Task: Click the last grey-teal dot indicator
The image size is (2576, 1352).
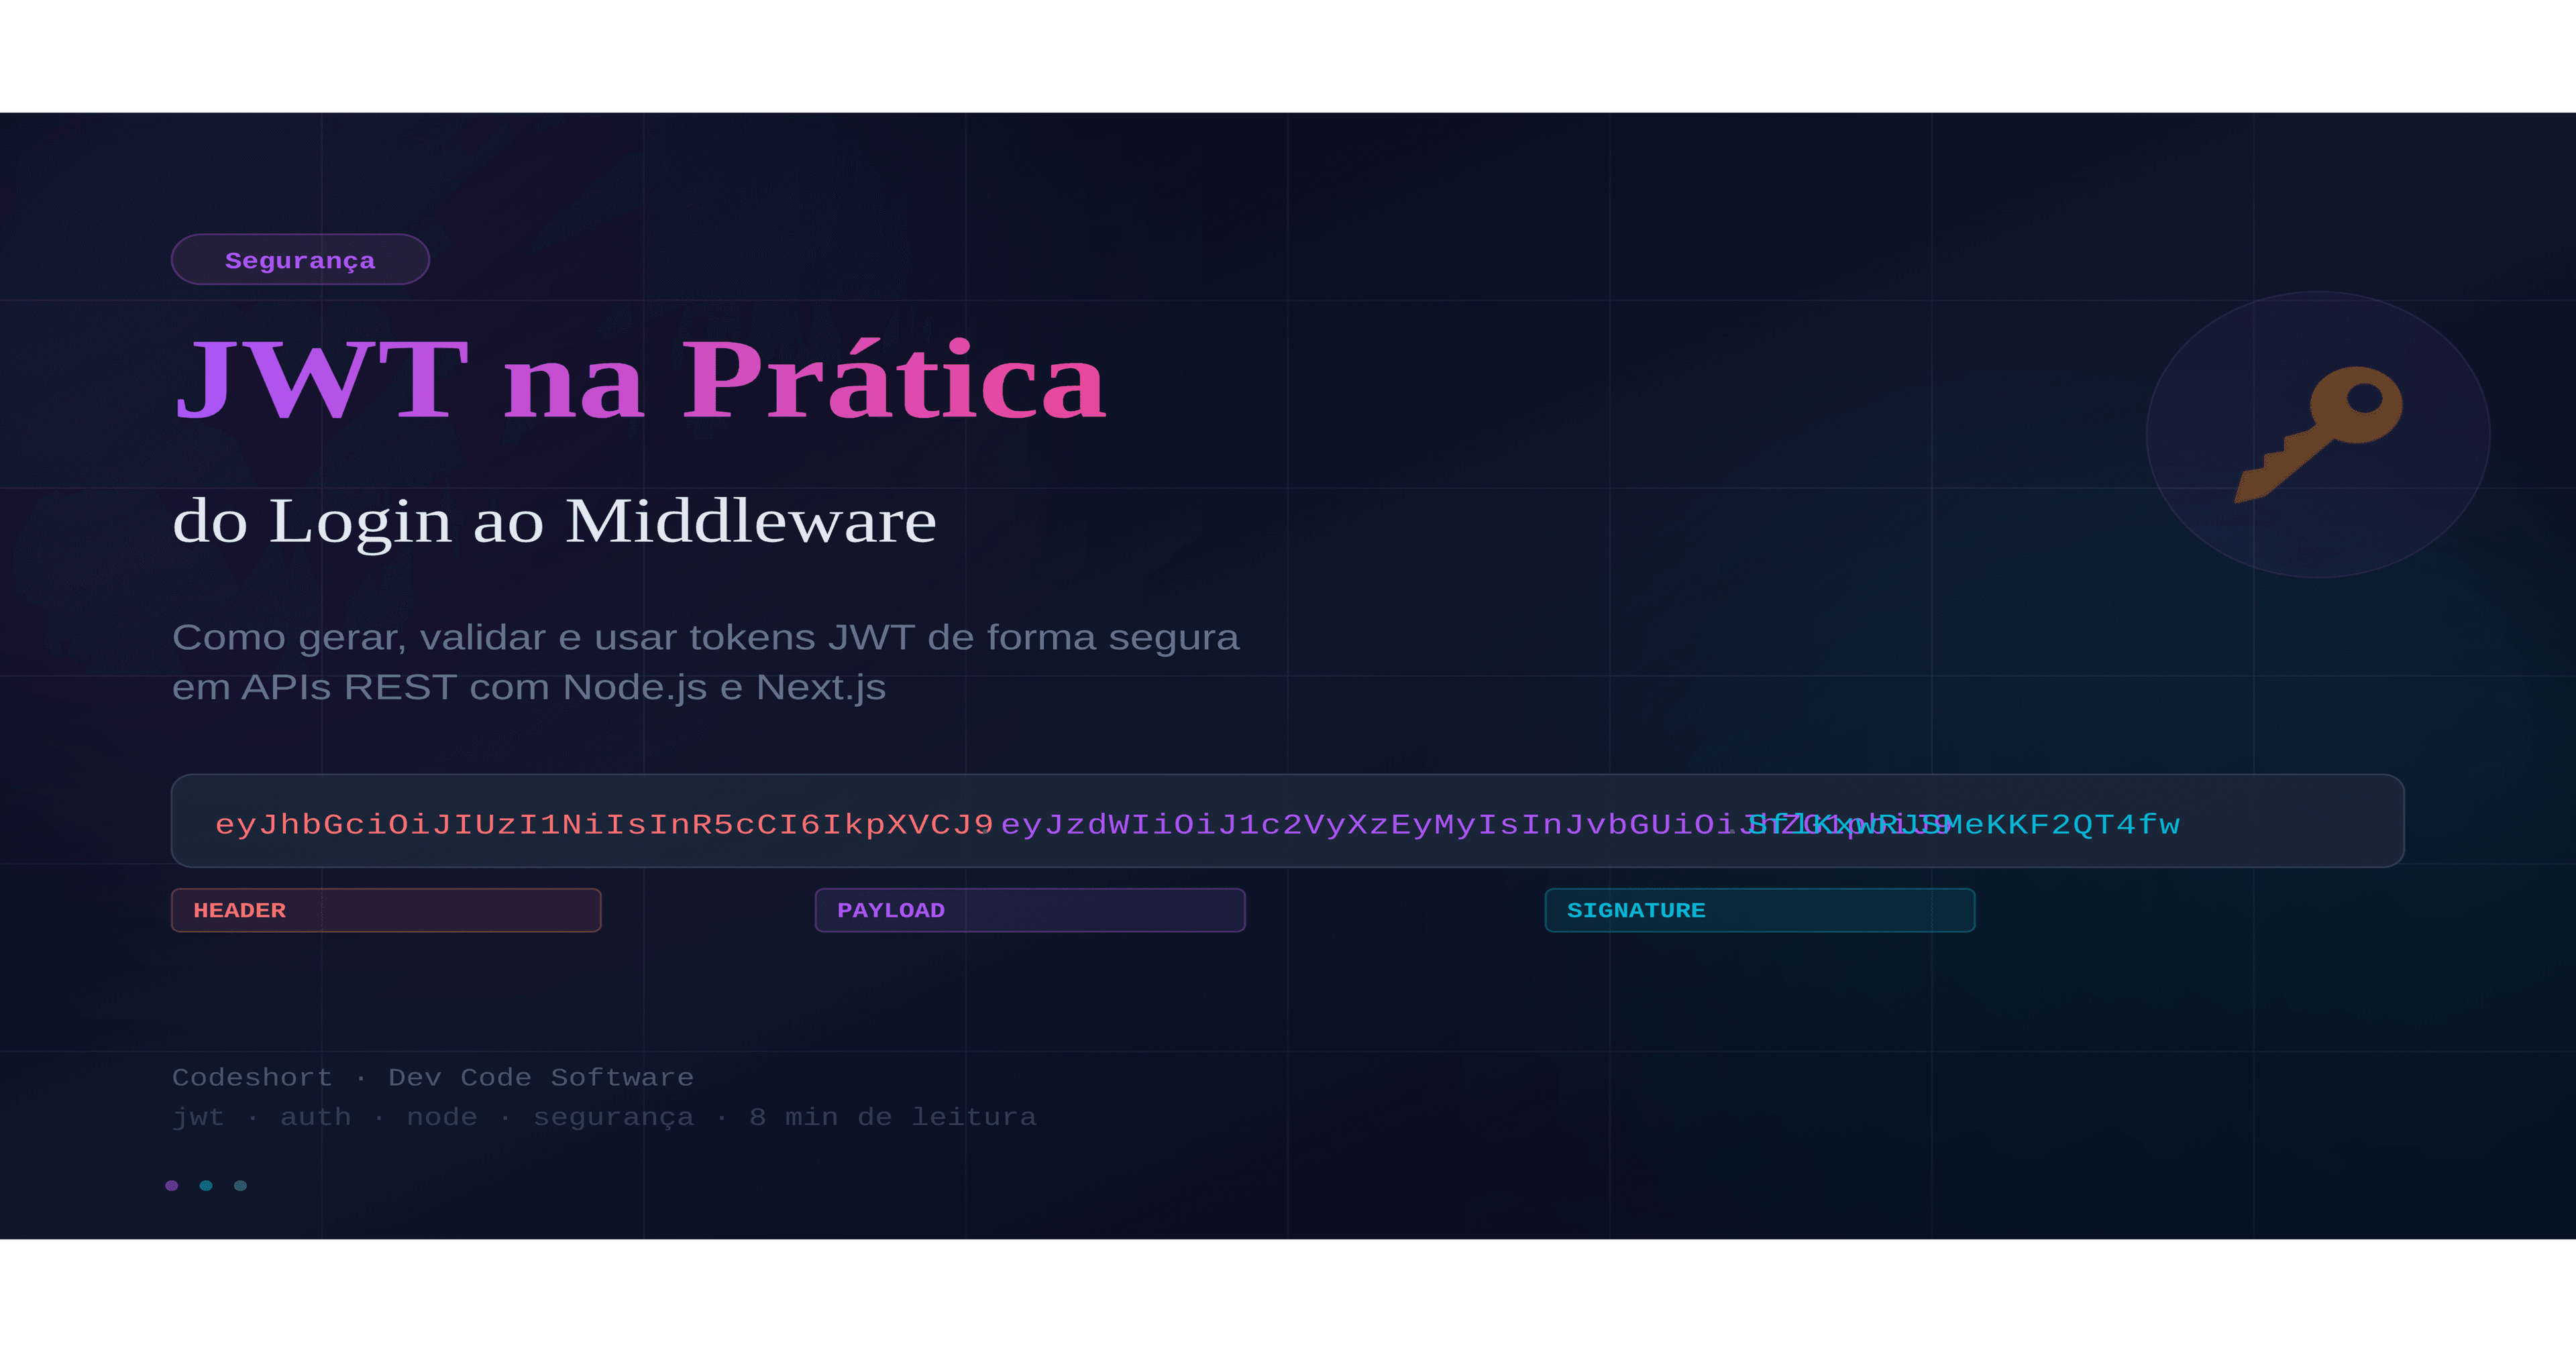Action: click(240, 1185)
